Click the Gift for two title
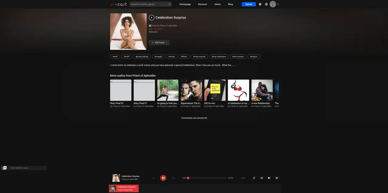The image size is (388, 193). pyautogui.click(x=210, y=103)
